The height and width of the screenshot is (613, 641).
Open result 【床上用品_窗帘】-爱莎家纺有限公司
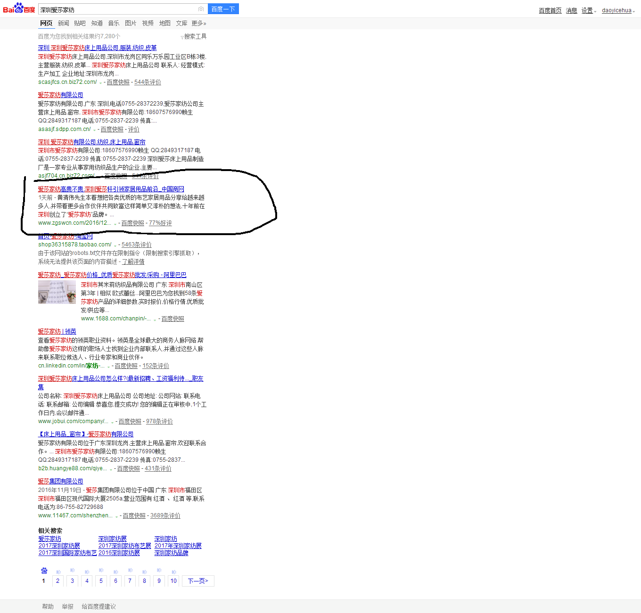pyautogui.click(x=86, y=434)
